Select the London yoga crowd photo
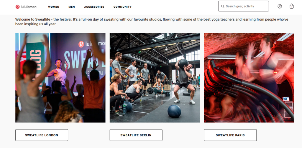 point(60,78)
